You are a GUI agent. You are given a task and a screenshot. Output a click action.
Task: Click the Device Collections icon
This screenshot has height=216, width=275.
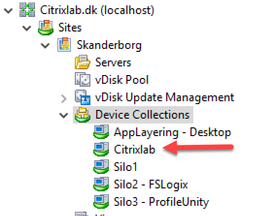point(83,115)
